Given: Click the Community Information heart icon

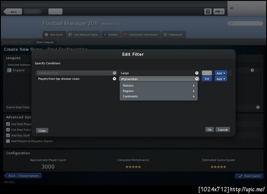Looking at the screenshot, I should click(x=125, y=35).
